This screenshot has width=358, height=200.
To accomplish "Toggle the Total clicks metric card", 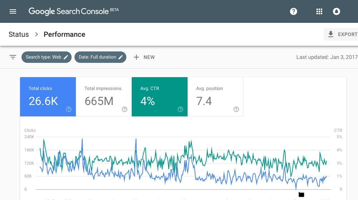I will [48, 97].
